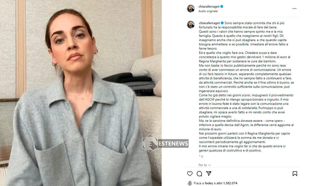Screen dimensions: 331x186
Task: Open the Audio originale link
Action: (208, 11)
